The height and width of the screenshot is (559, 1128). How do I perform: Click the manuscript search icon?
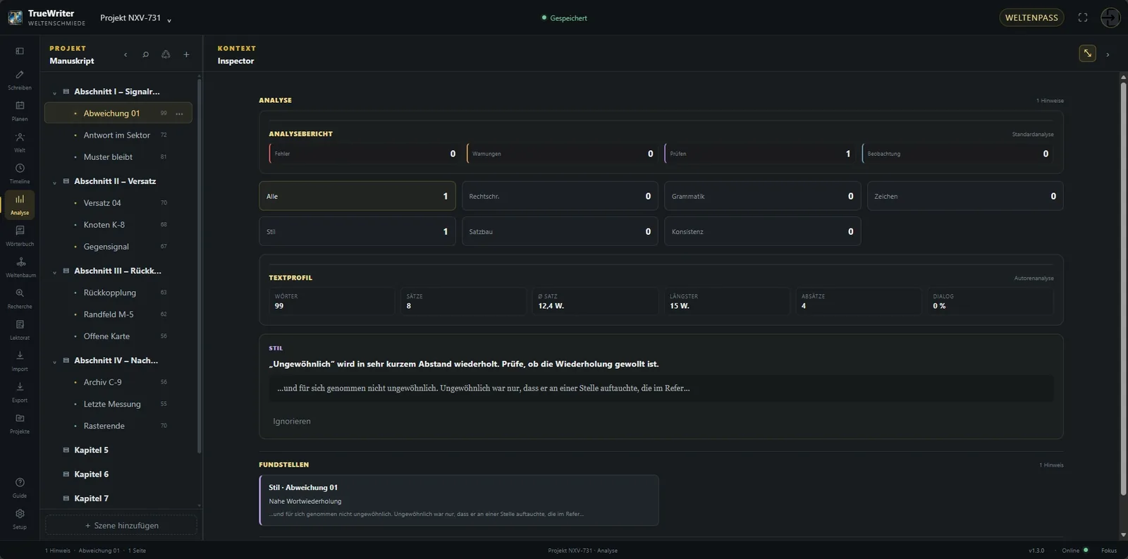tap(145, 54)
